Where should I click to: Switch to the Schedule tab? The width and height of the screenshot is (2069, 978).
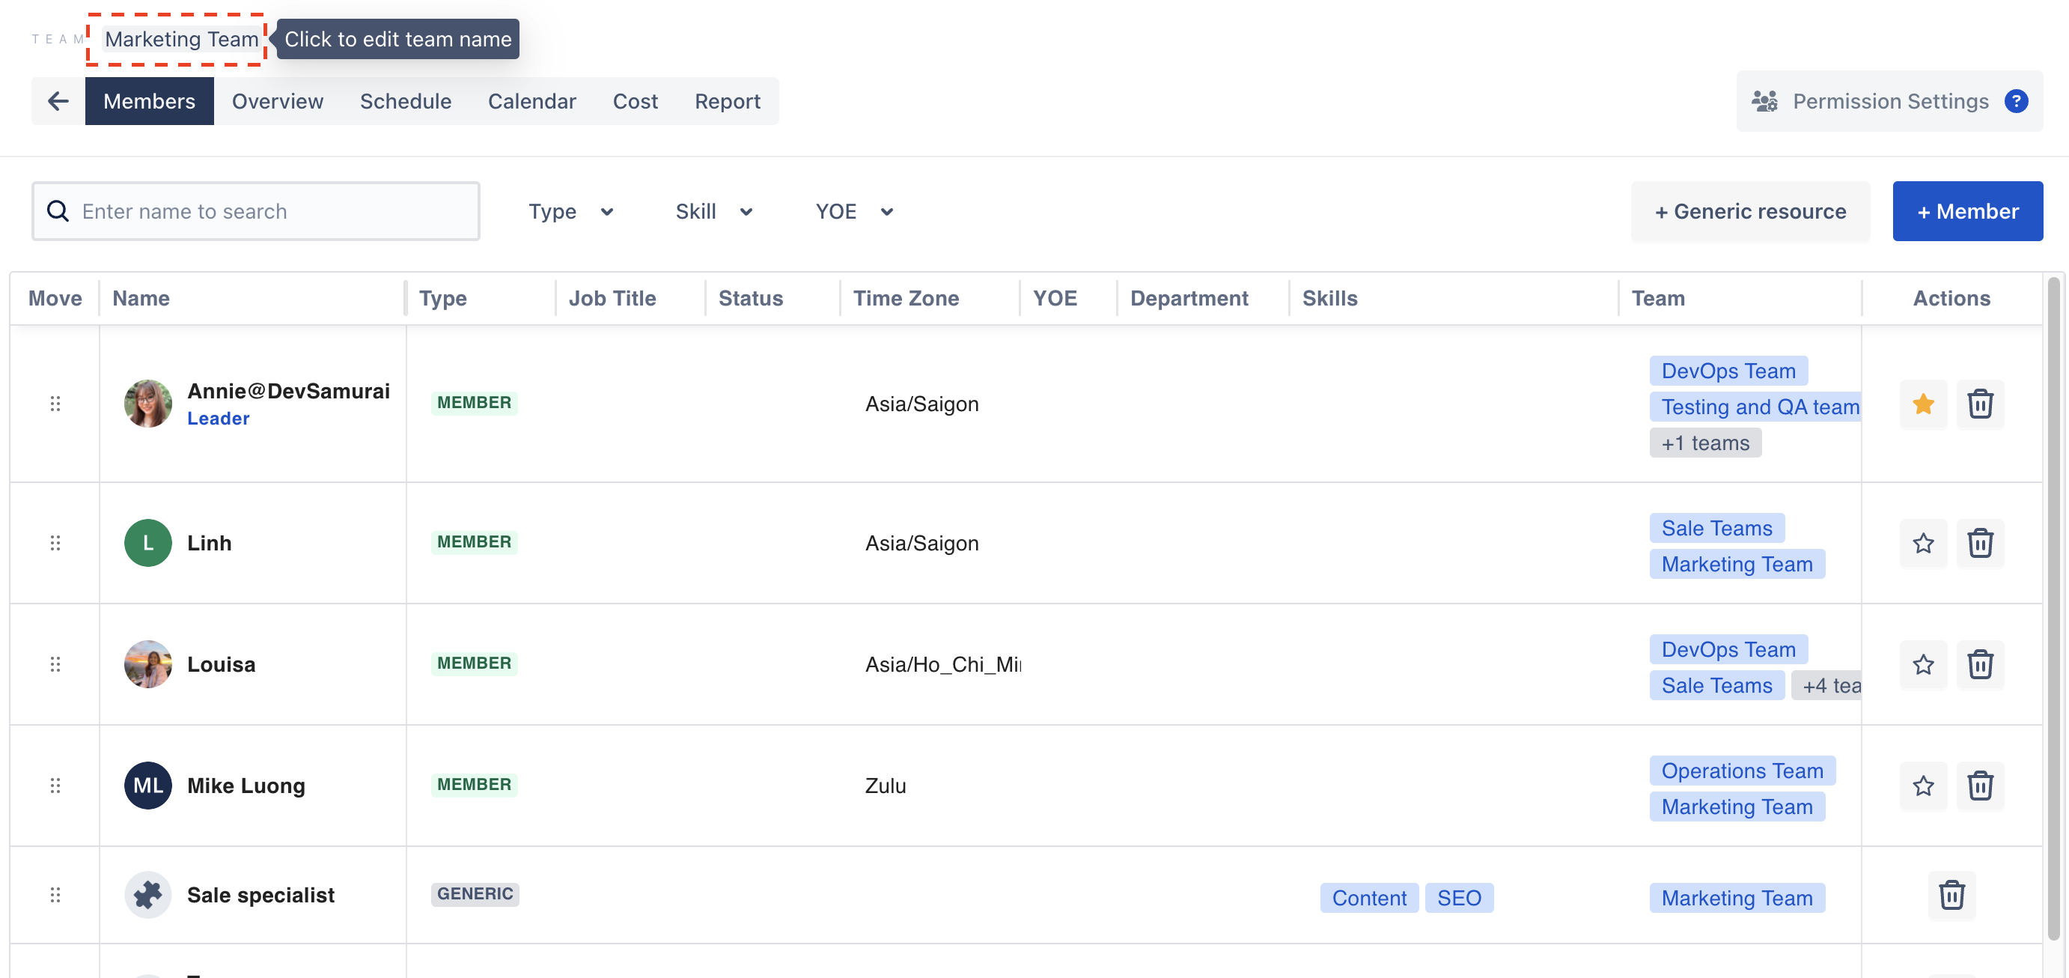pyautogui.click(x=405, y=99)
